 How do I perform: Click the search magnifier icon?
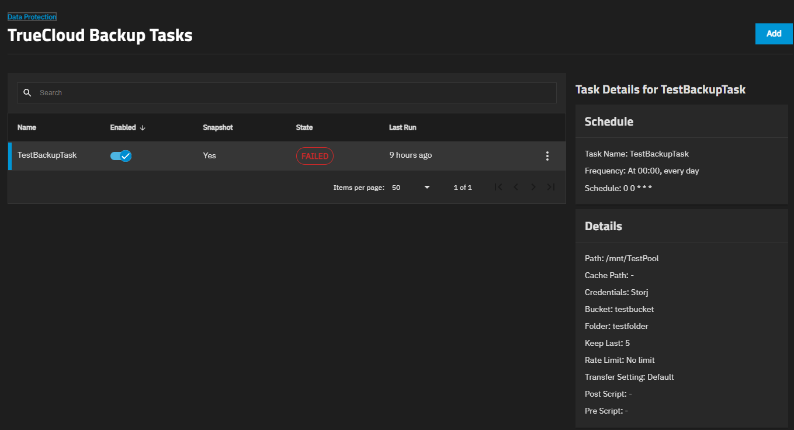click(27, 93)
